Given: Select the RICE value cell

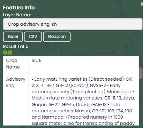Looking at the screenshot, I should tap(84, 64).
